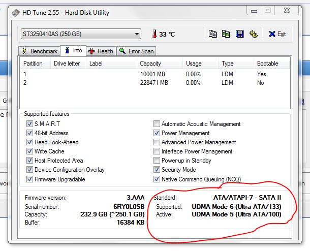Toggle the S.M.A.R.T checkbox
This screenshot has width=310, height=251.
coord(29,124)
